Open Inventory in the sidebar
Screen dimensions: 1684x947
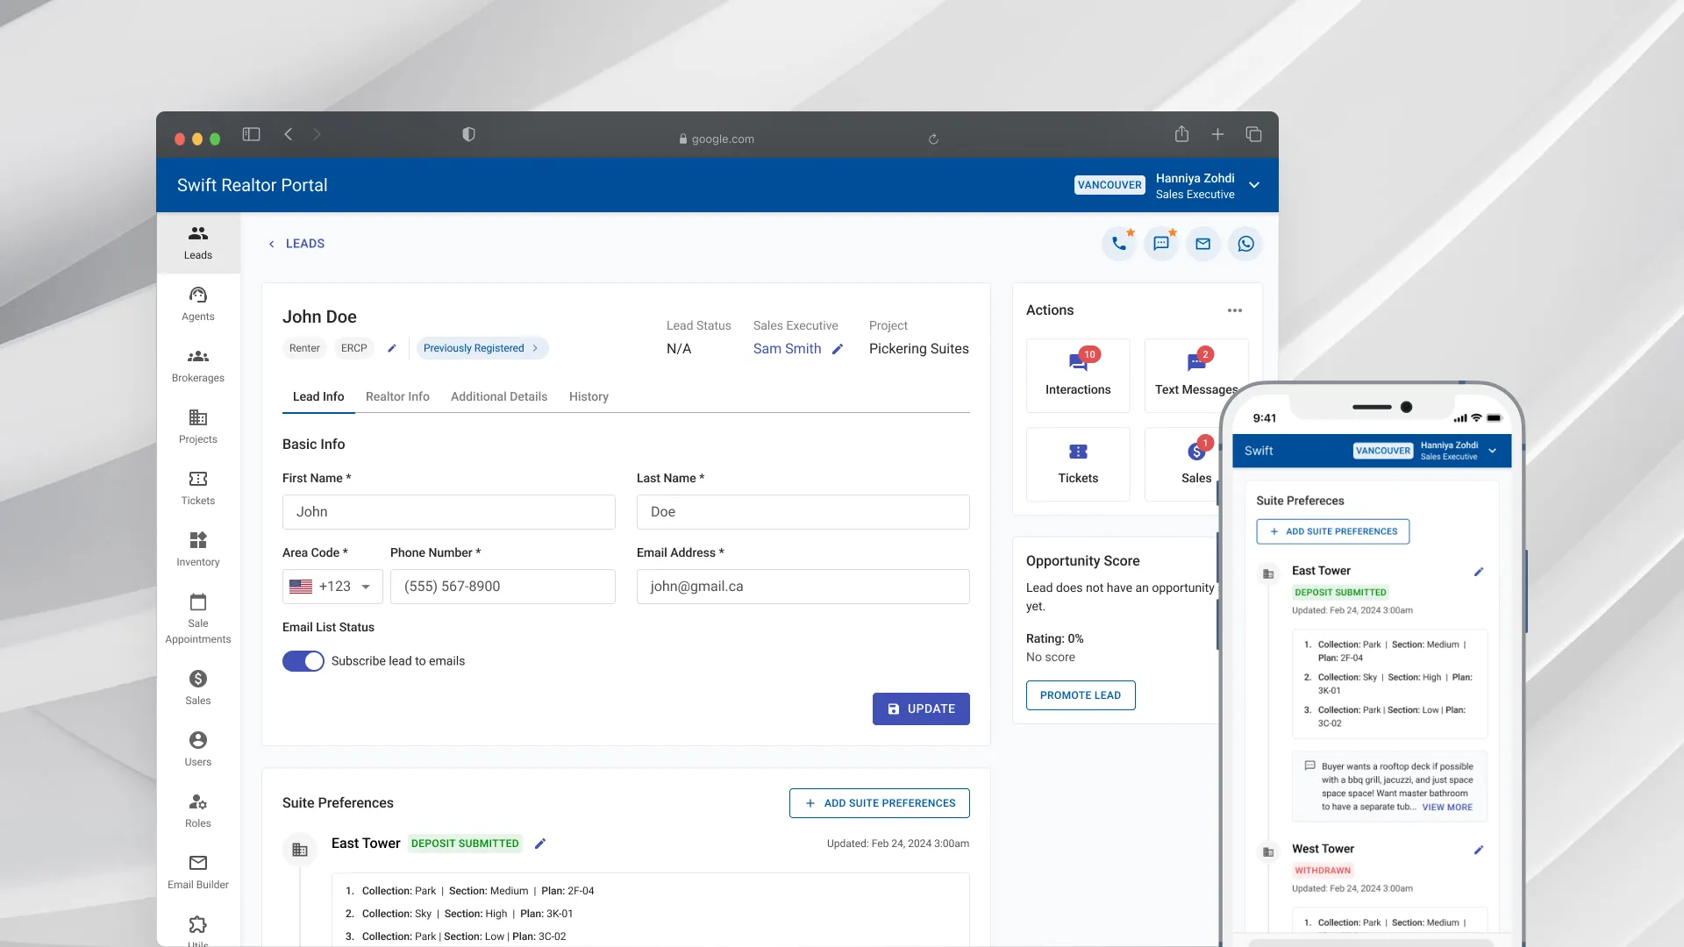(x=198, y=549)
